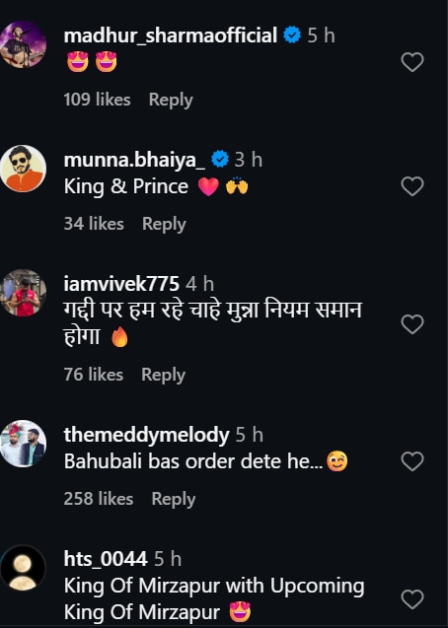Open iamvivek775's profile photo

coord(23,293)
